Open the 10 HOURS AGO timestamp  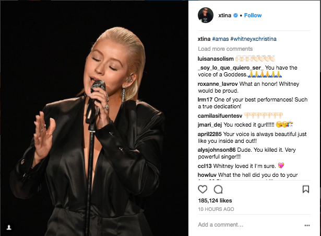tap(216, 209)
